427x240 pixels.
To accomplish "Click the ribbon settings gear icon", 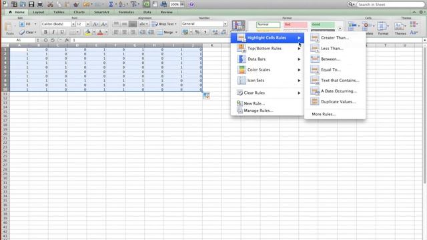I will pyautogui.click(x=421, y=12).
